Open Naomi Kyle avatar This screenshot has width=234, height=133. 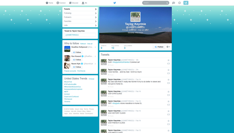click(67, 66)
